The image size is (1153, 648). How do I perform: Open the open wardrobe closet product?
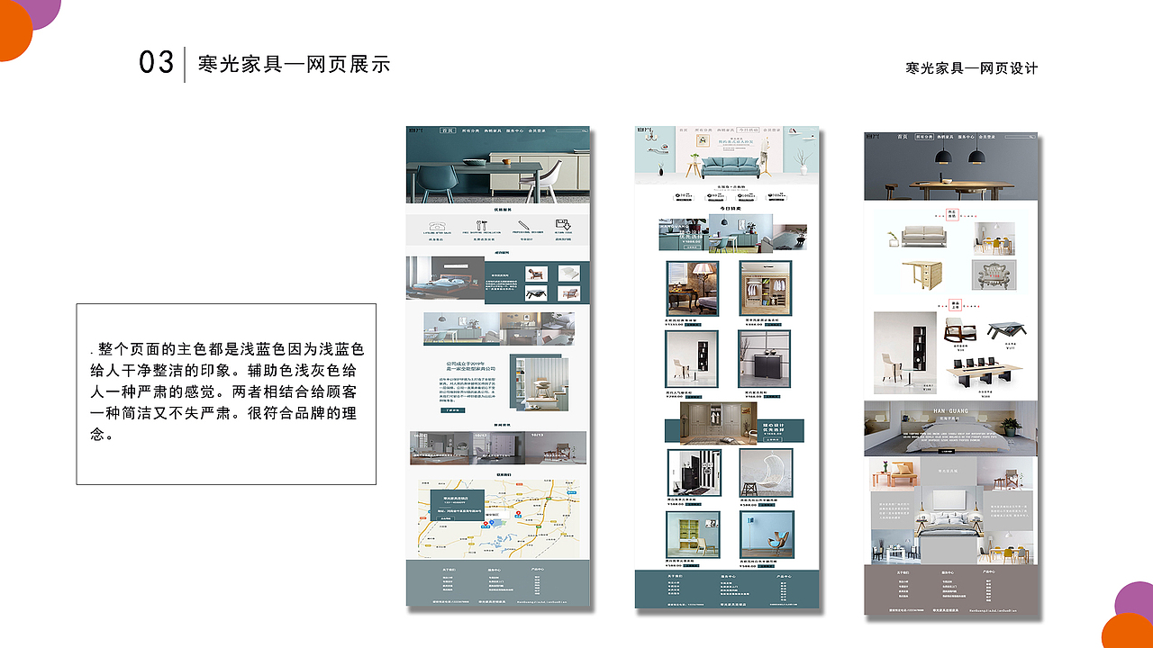click(766, 289)
